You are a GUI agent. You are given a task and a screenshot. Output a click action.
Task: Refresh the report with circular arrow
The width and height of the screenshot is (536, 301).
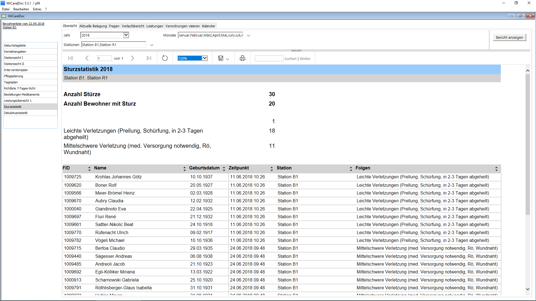[165, 58]
